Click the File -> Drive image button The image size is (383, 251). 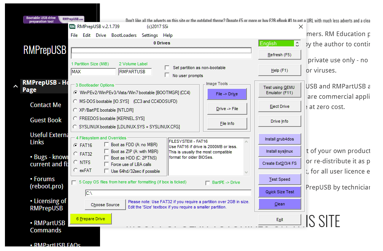click(227, 94)
